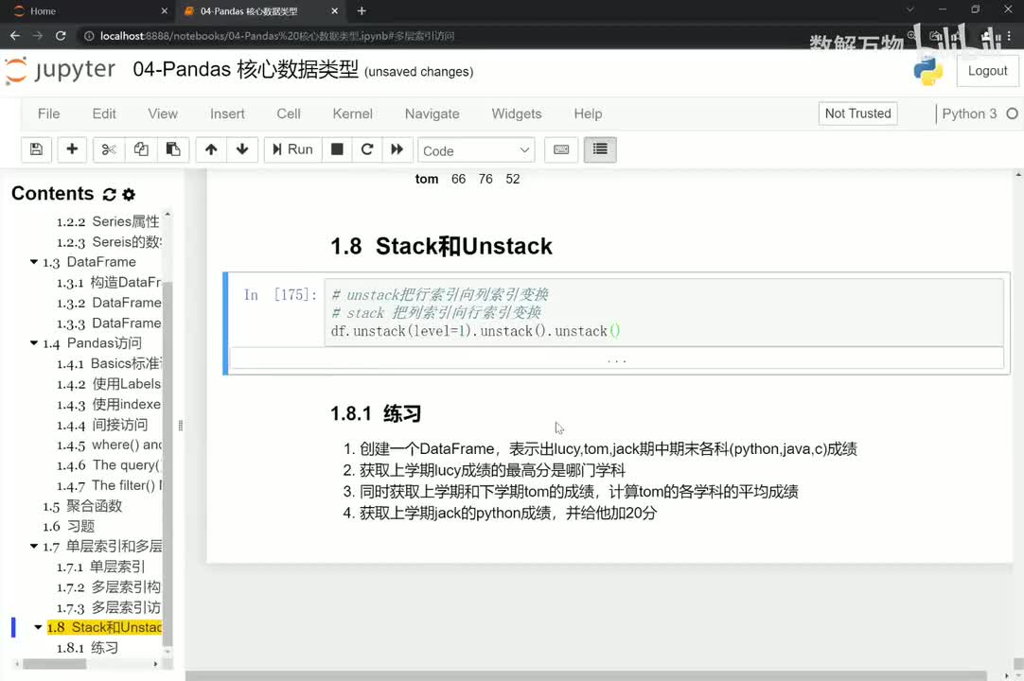Click the Jupyter logo
Image resolution: width=1024 pixels, height=681 pixels.
coord(60,70)
